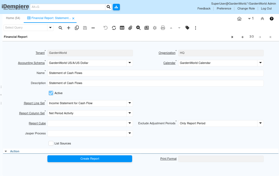Enable the List Sources checkbox
The image size is (279, 176).
pos(51,143)
